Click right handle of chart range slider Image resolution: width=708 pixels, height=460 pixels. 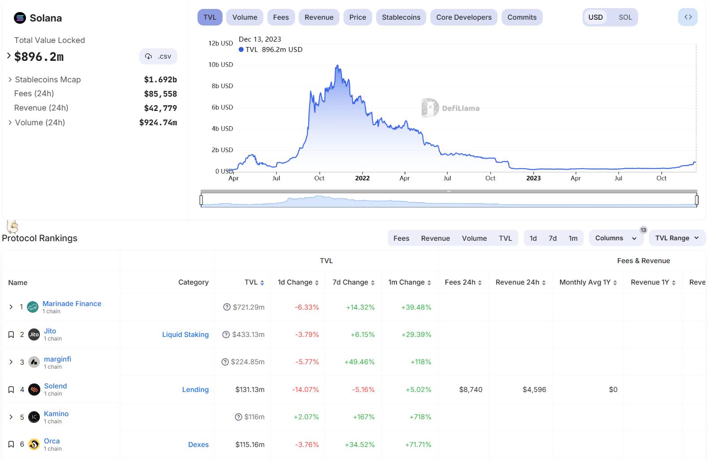pyautogui.click(x=697, y=200)
